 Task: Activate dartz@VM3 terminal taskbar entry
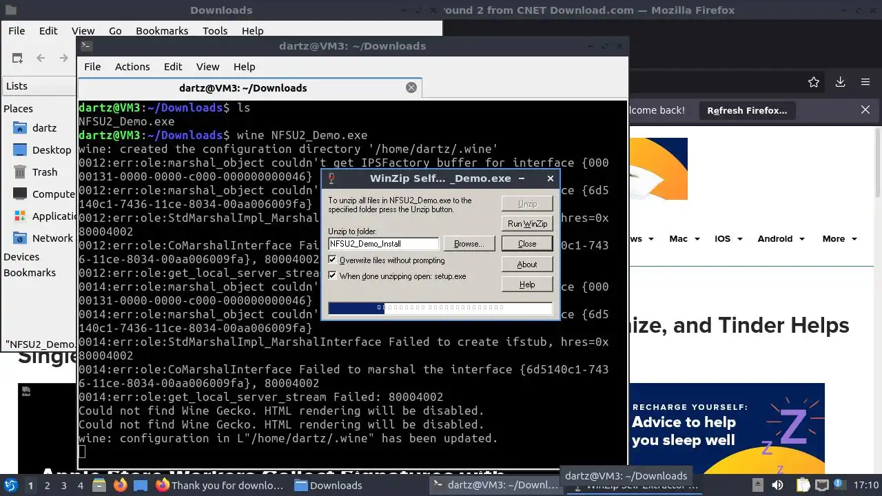[496, 485]
